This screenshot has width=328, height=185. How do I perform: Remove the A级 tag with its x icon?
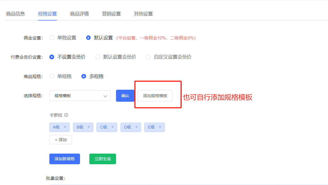[x=65, y=127]
